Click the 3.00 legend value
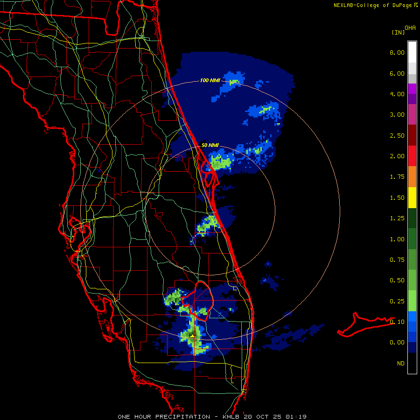The image size is (420, 420). point(397,115)
